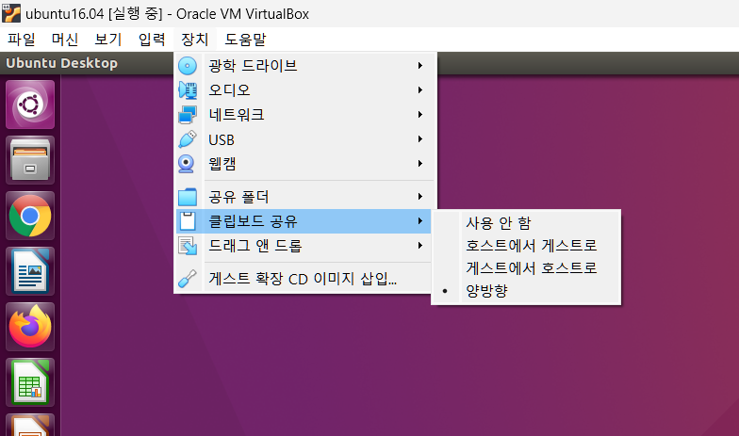
Task: Launch LibreOffice Calc from the launcher
Action: 30,382
